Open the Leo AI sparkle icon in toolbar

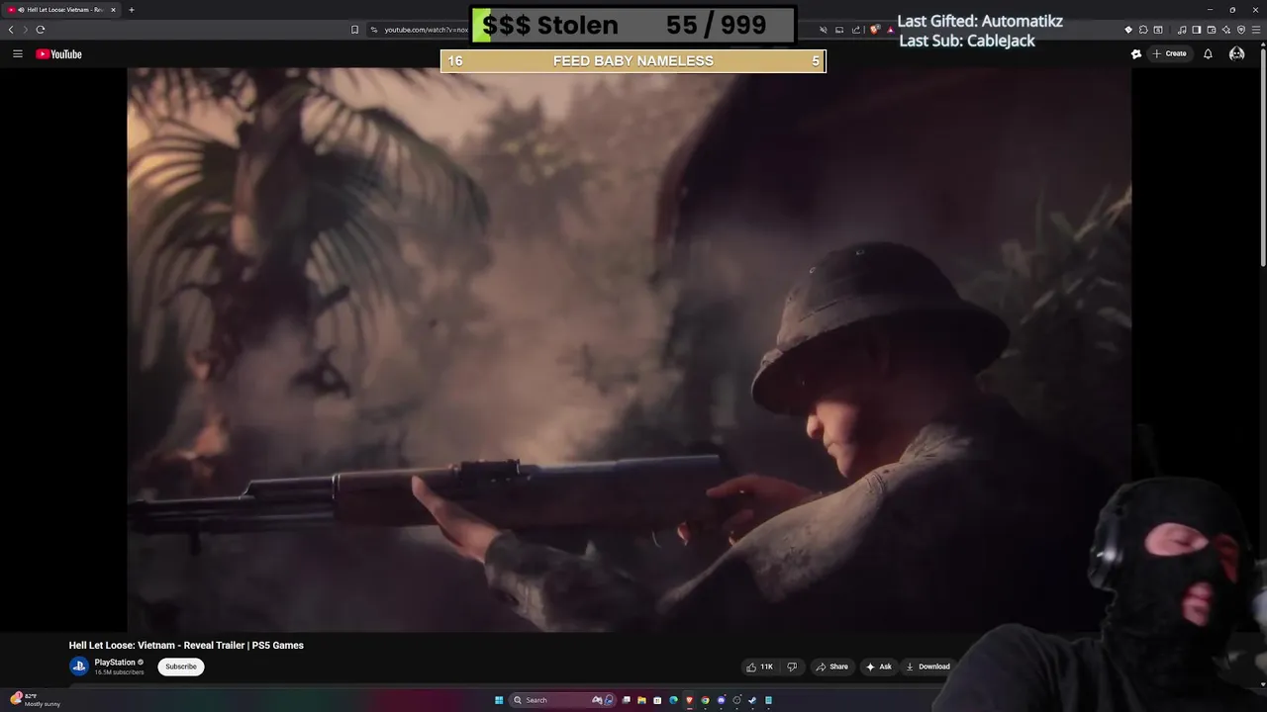(1226, 30)
